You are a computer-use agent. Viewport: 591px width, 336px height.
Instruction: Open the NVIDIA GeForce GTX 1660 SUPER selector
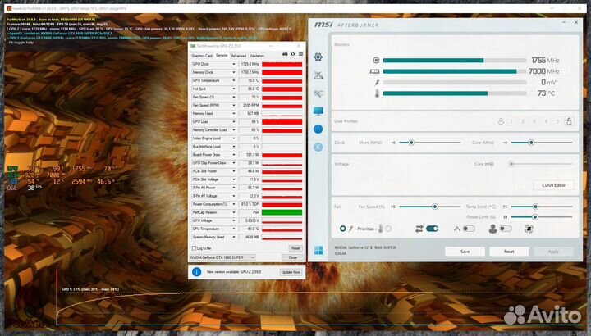point(222,257)
